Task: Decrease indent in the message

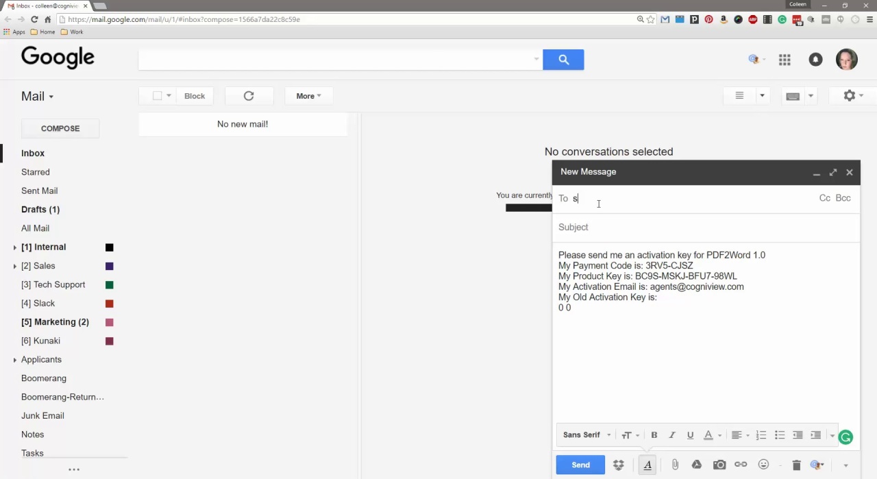Action: pyautogui.click(x=798, y=435)
